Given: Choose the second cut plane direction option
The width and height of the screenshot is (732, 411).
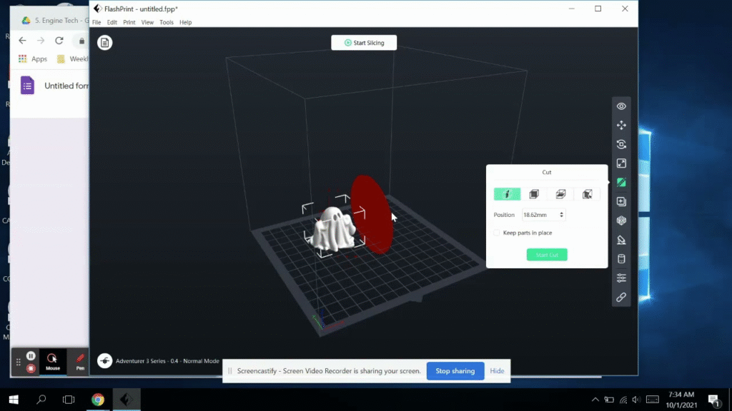Looking at the screenshot, I should click(x=534, y=194).
